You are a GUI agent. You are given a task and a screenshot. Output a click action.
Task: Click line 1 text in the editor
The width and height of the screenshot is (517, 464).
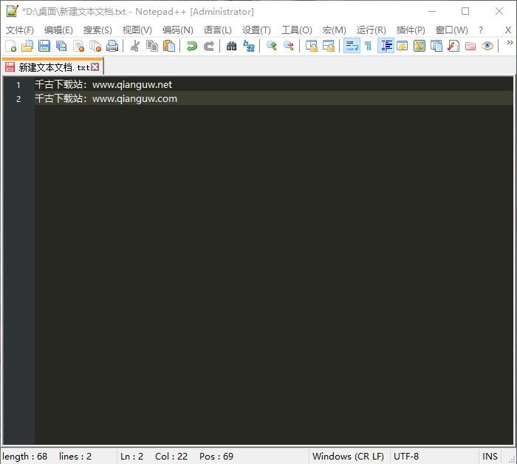click(x=103, y=85)
